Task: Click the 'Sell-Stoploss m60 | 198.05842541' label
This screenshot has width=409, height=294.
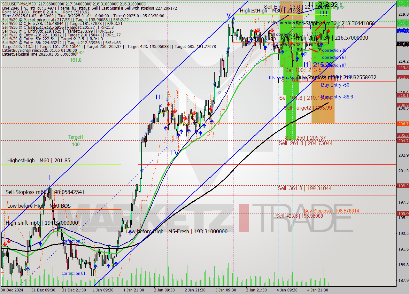Action: pos(45,192)
